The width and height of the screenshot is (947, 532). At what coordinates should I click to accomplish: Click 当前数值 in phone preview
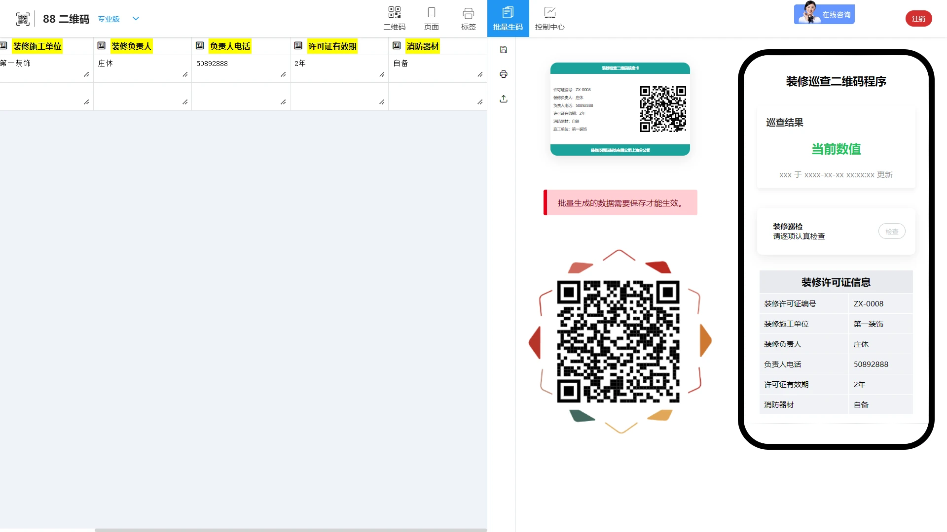point(836,149)
